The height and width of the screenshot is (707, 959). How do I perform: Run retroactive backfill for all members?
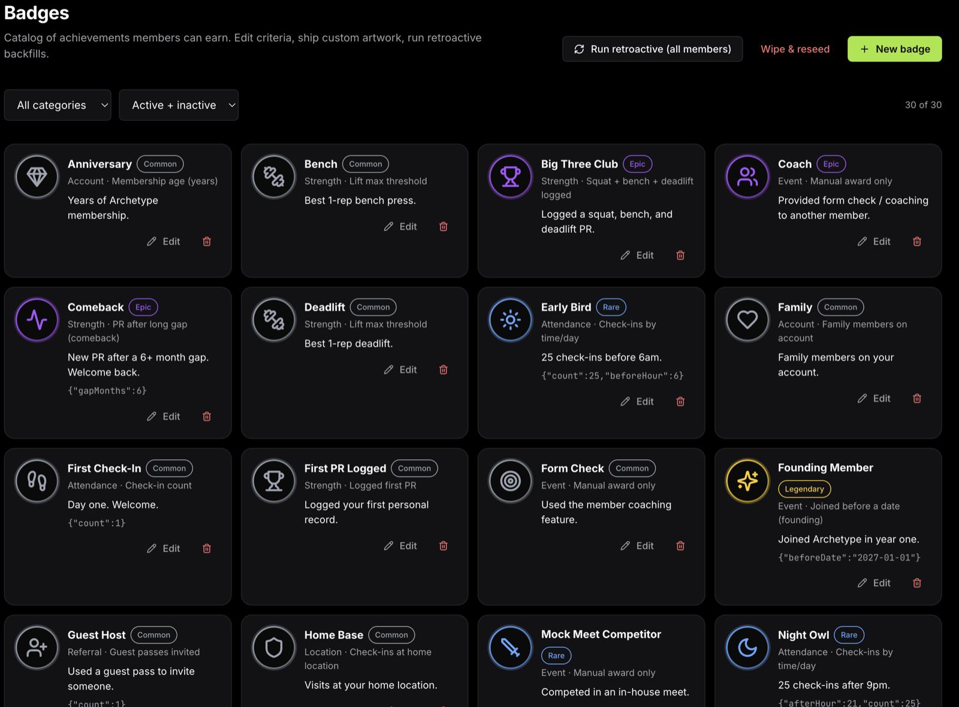point(652,49)
